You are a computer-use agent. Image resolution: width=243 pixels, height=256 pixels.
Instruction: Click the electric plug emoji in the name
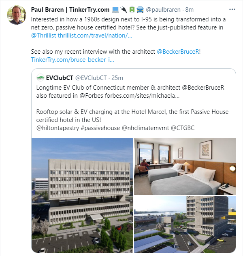point(124,10)
